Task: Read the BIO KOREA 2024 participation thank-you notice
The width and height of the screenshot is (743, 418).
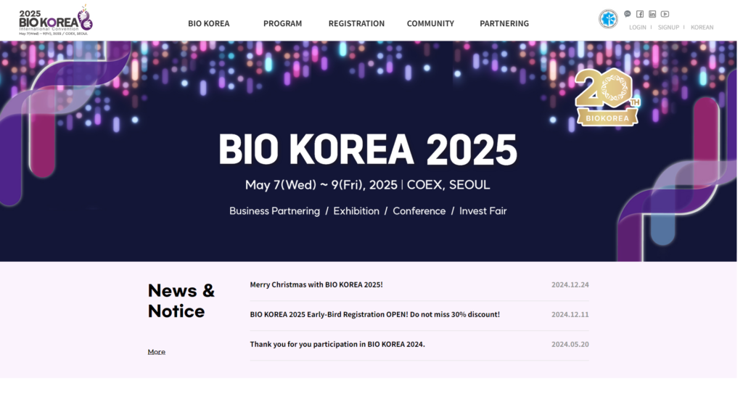Action: tap(337, 344)
